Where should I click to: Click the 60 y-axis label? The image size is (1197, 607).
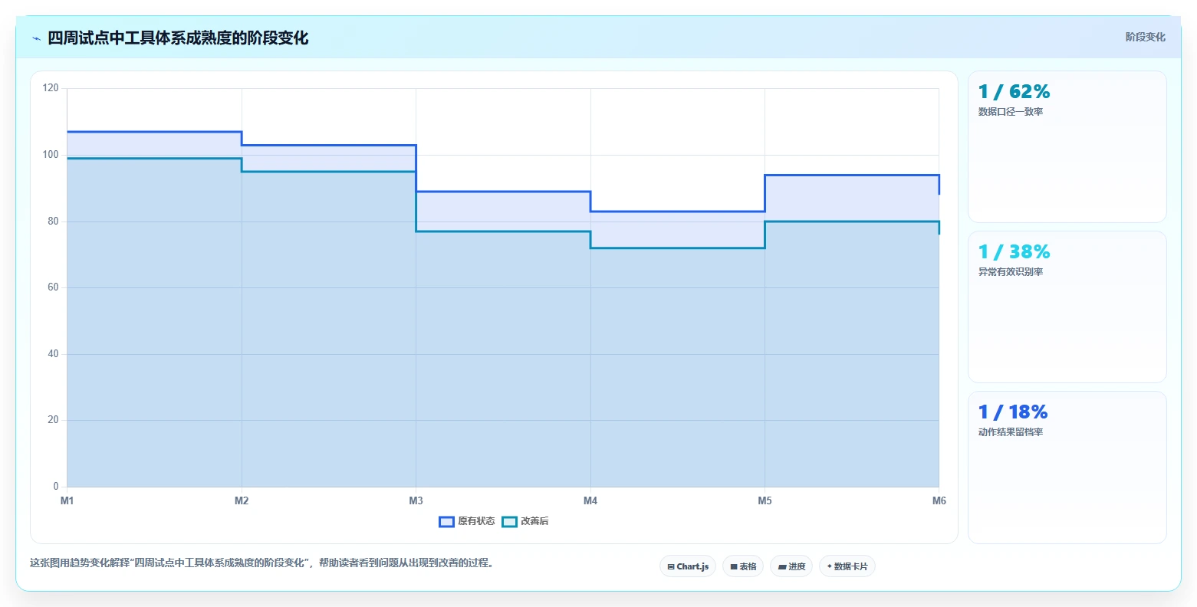[54, 287]
